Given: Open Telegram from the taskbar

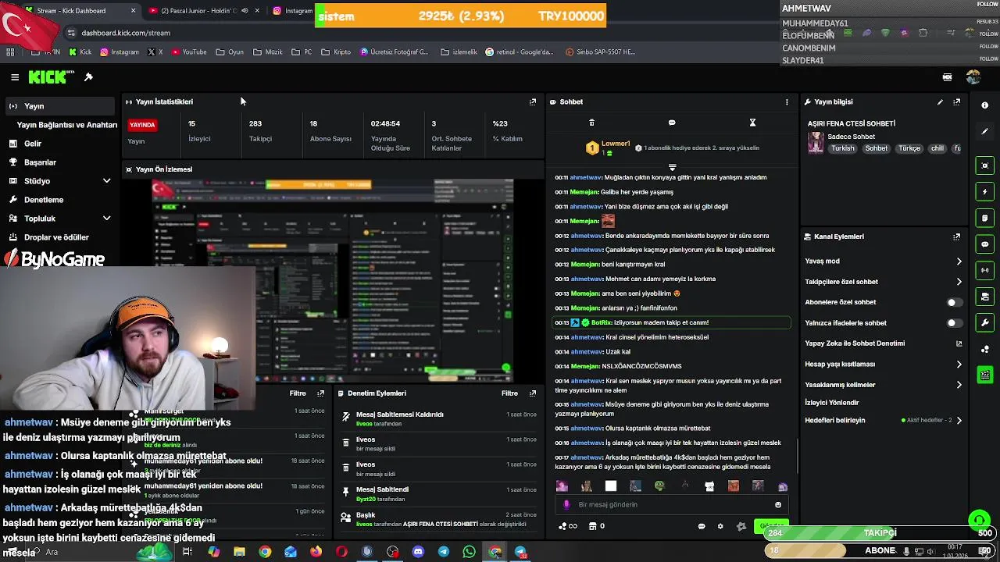Looking at the screenshot, I should point(444,552).
